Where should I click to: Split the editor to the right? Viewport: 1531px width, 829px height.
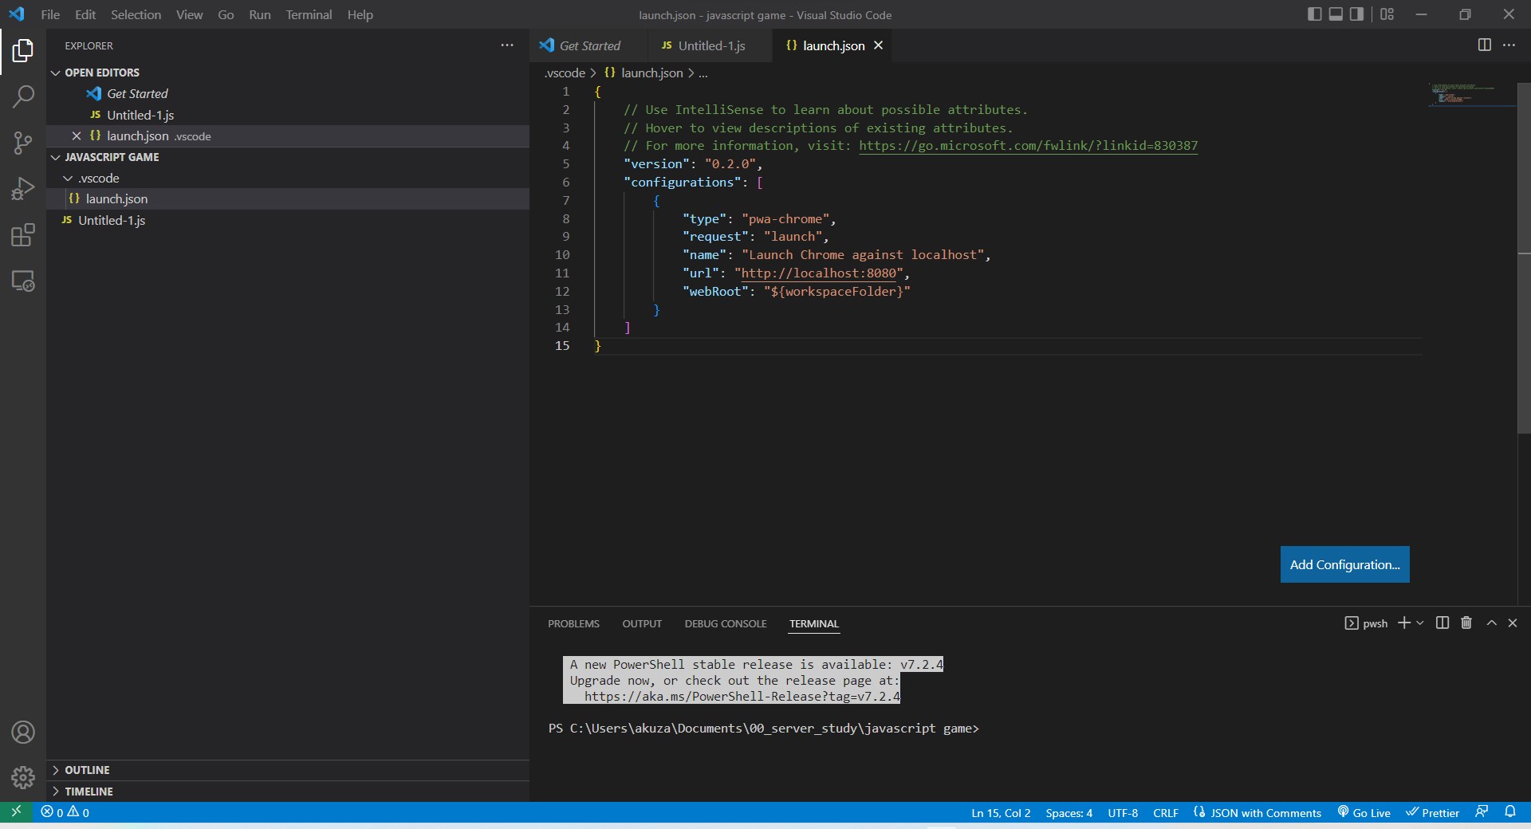pyautogui.click(x=1484, y=45)
